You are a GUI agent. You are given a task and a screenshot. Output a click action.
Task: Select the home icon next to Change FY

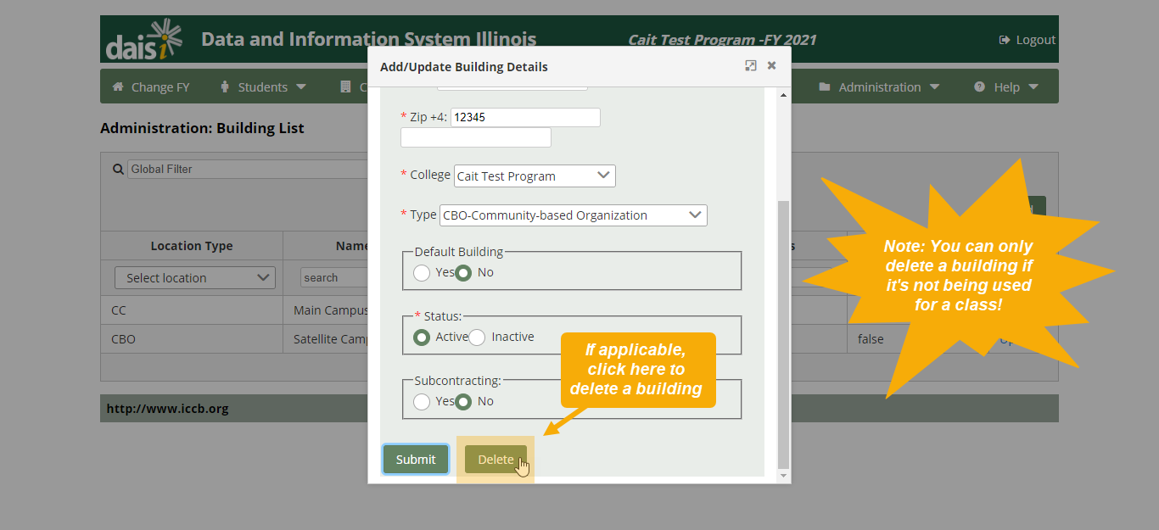tap(119, 86)
